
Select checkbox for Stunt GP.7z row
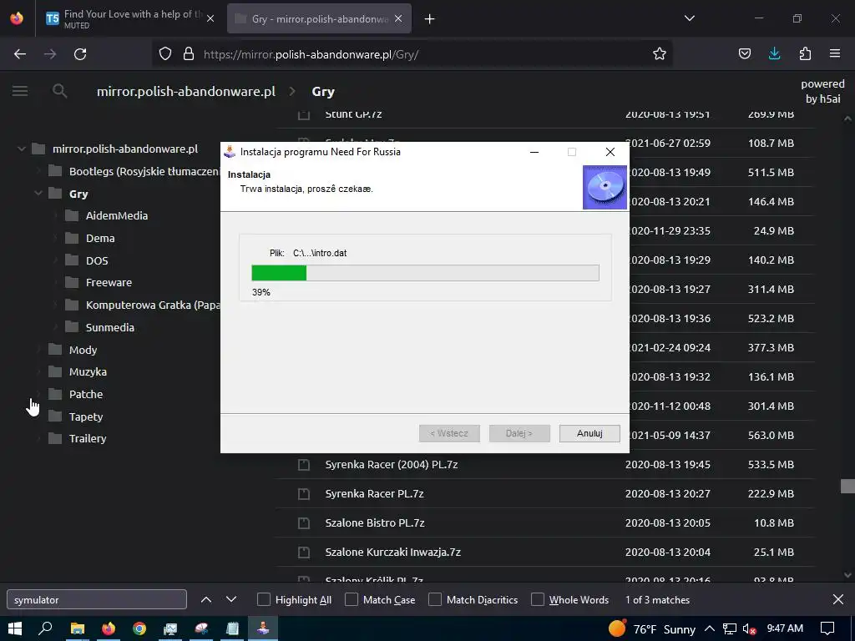[x=304, y=114]
